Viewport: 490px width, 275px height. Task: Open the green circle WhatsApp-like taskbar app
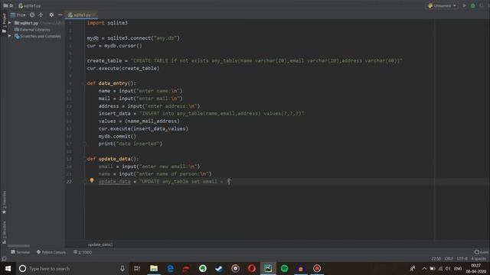tap(203, 268)
